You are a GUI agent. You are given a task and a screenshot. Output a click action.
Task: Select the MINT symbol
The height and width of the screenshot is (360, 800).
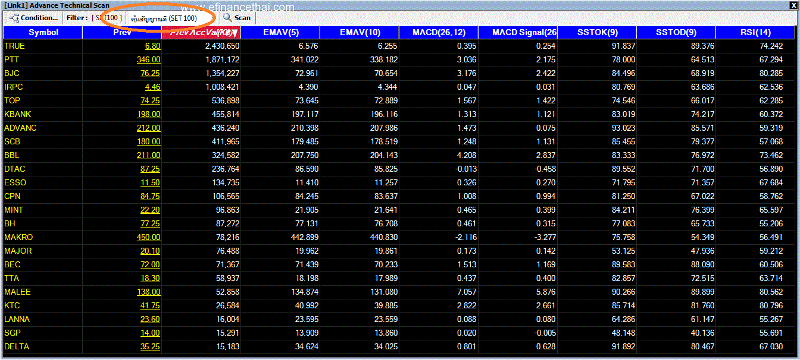click(14, 210)
